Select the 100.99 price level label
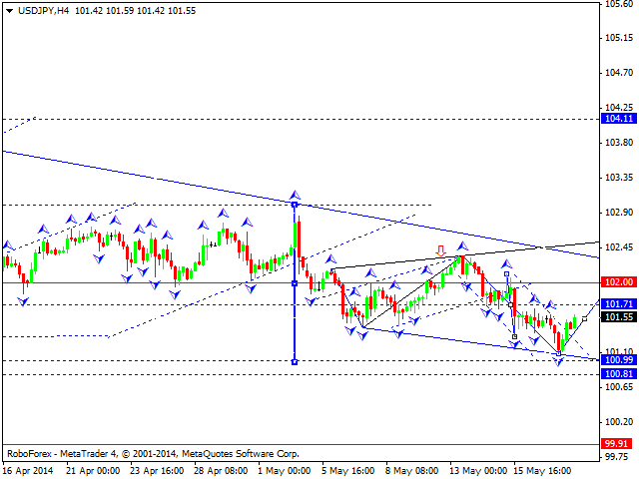The image size is (639, 479). pyautogui.click(x=619, y=359)
